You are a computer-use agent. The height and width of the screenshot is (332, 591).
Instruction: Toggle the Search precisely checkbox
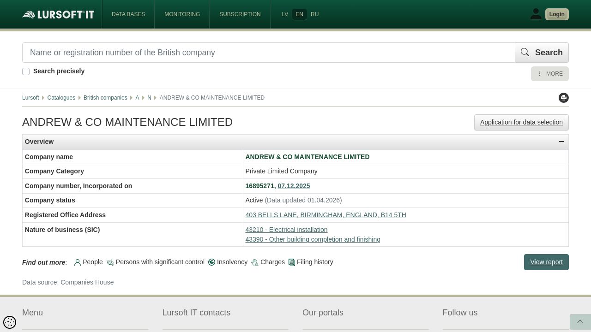[26, 71]
